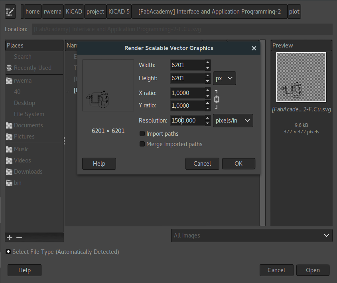Viewport: 337px width, 283px height.
Task: Enable the Import paths checkbox
Action: [142, 133]
